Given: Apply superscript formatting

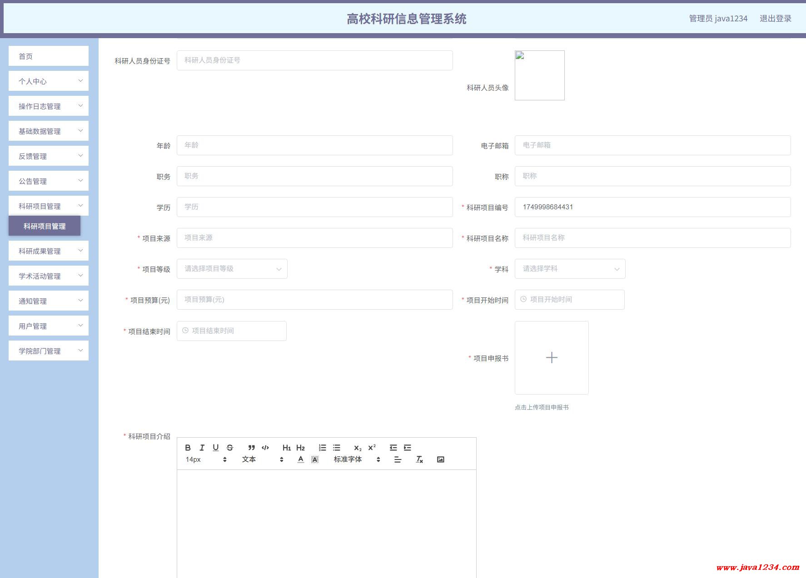Looking at the screenshot, I should [x=372, y=448].
